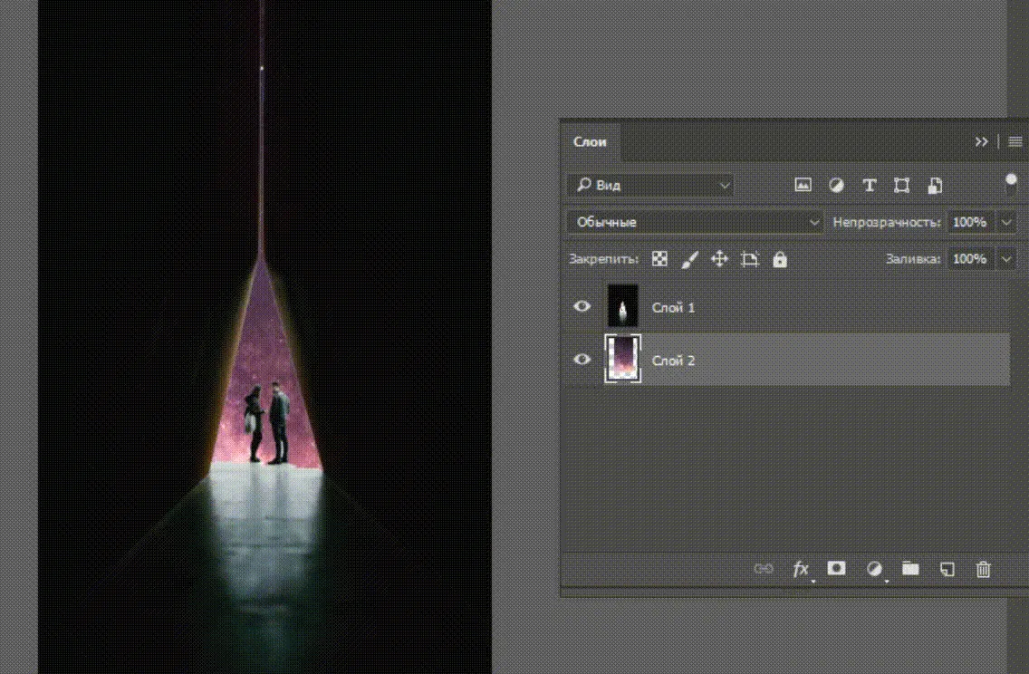
Task: Toggle layer filtering switch on or off
Action: click(1011, 185)
